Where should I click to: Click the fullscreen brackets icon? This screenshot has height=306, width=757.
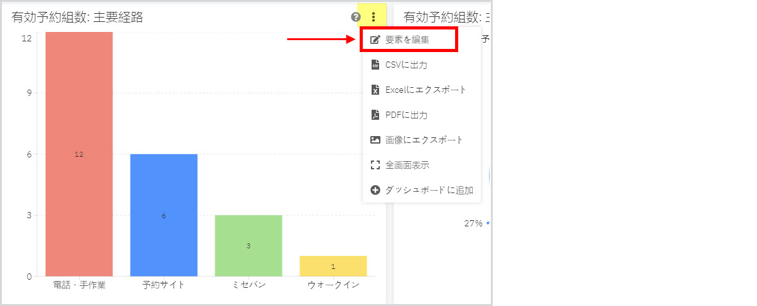(375, 165)
